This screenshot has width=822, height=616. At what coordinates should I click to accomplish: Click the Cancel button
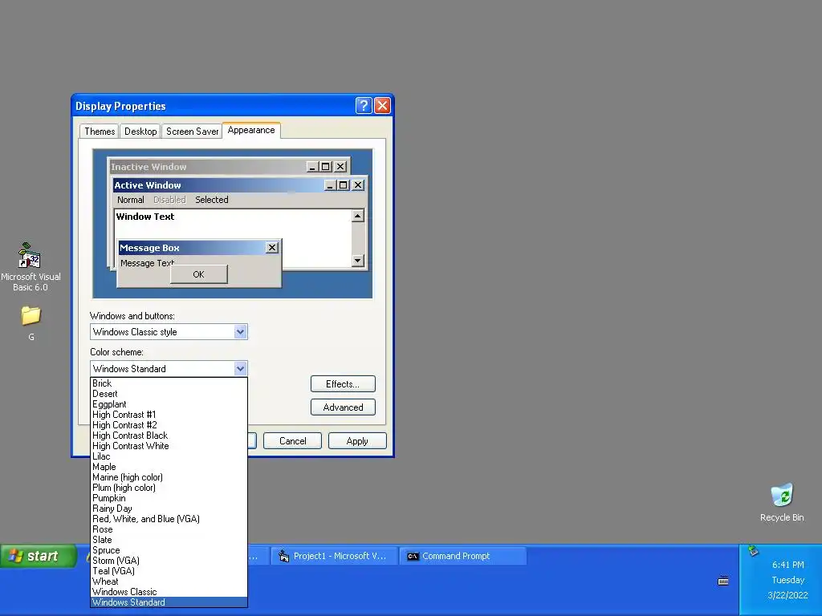(292, 441)
